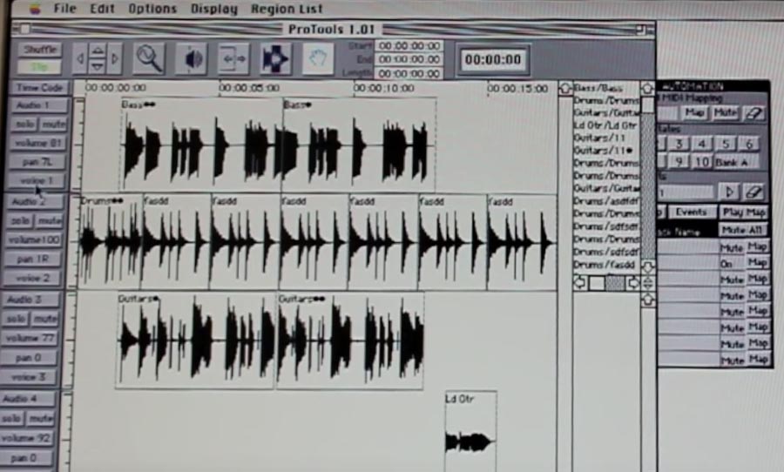Click the eraser icon beside MIDI Mapping Mute

[x=754, y=113]
